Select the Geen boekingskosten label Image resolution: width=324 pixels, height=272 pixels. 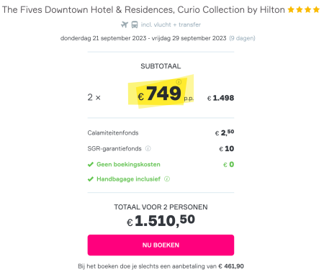tap(128, 164)
